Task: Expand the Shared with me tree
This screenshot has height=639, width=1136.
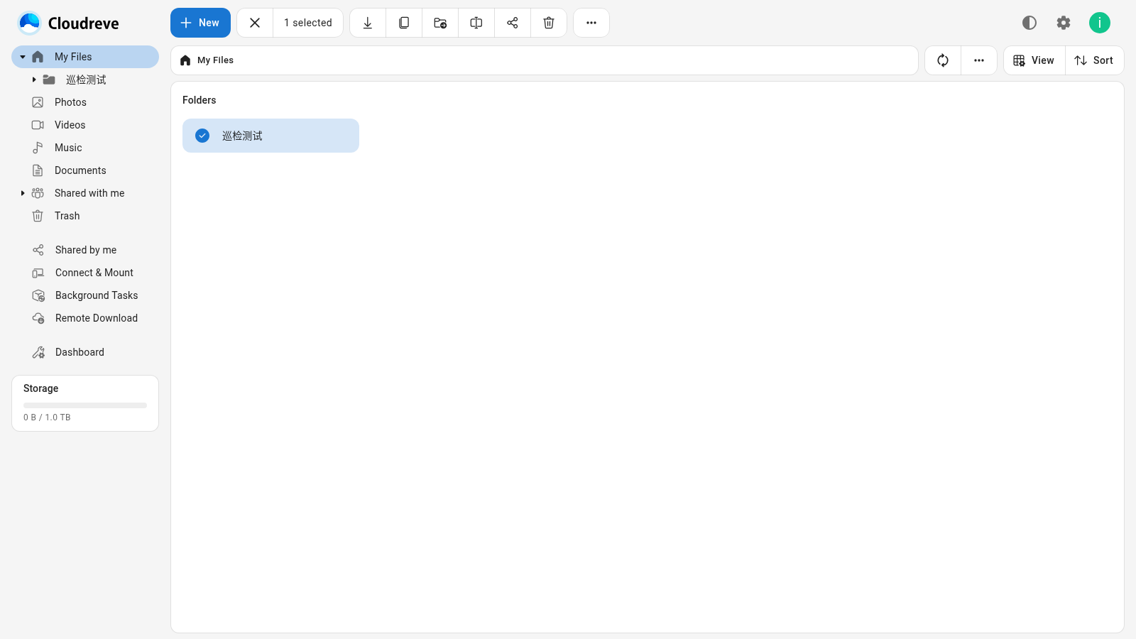Action: [x=23, y=193]
